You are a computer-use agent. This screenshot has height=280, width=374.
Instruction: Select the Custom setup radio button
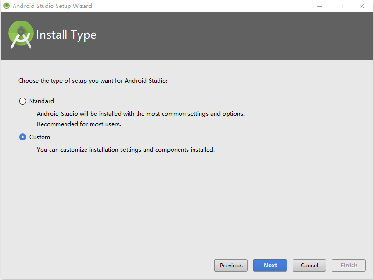pyautogui.click(x=22, y=137)
